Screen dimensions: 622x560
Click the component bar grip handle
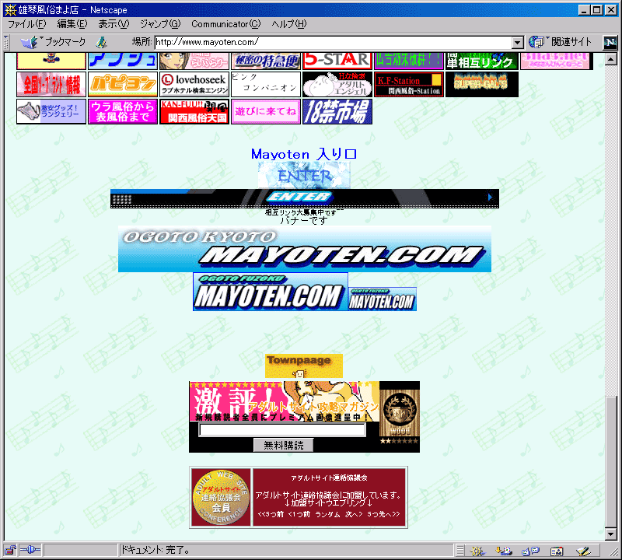(460, 551)
